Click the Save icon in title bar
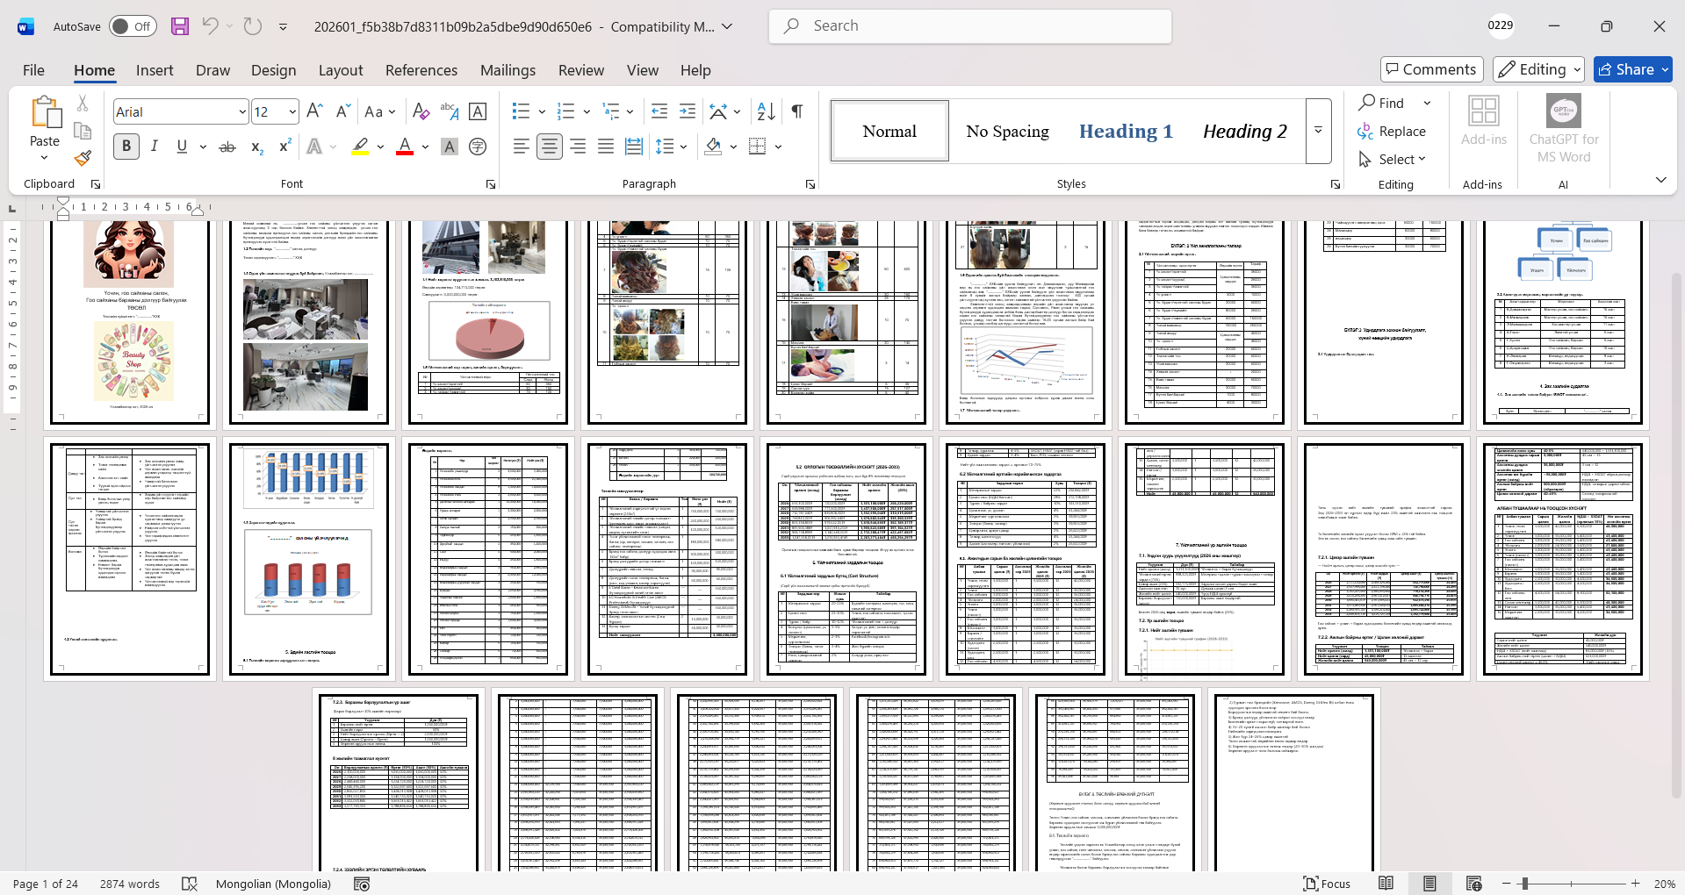1685x895 pixels. (x=180, y=26)
